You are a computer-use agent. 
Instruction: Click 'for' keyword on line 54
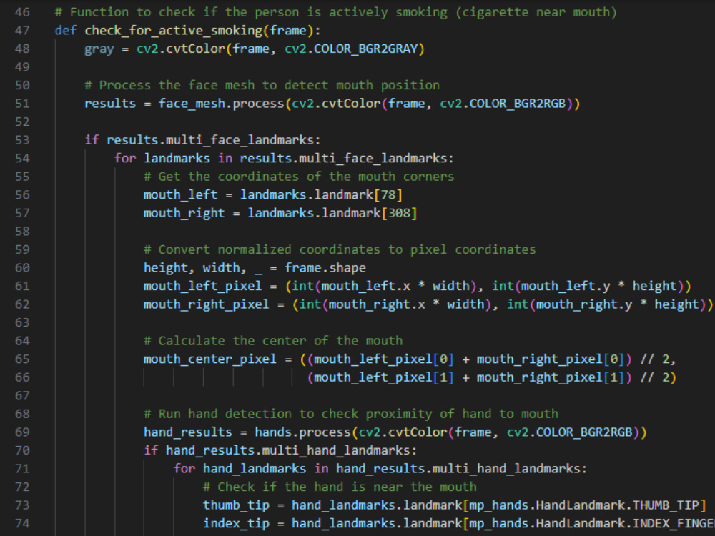125,158
